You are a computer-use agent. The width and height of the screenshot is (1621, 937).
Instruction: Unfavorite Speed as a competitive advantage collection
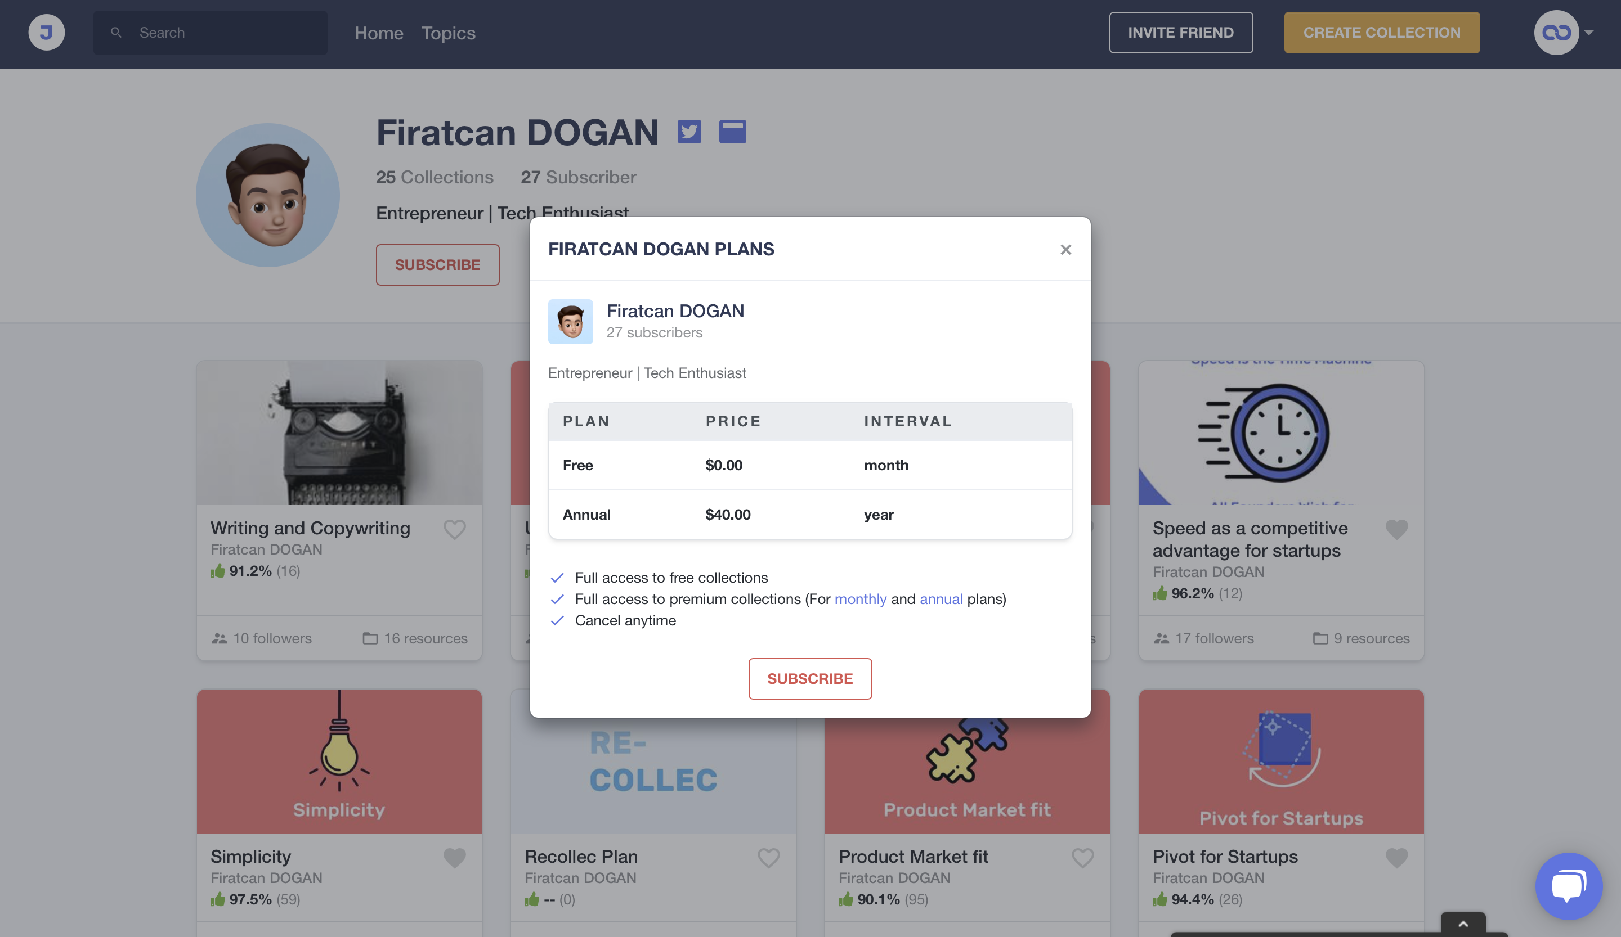pos(1396,529)
